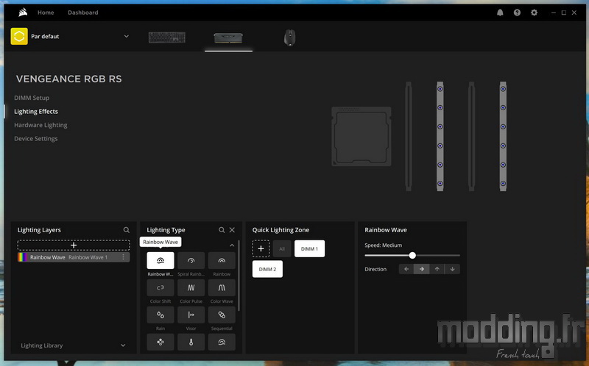Click the rainbow color swatch on layer
The image size is (589, 366).
(x=23, y=257)
